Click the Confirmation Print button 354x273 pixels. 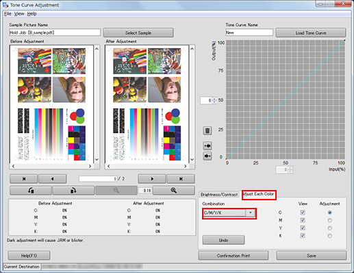point(233,256)
